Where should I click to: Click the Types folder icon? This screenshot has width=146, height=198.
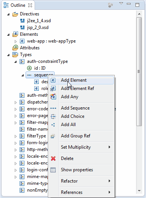[x=15, y=55]
